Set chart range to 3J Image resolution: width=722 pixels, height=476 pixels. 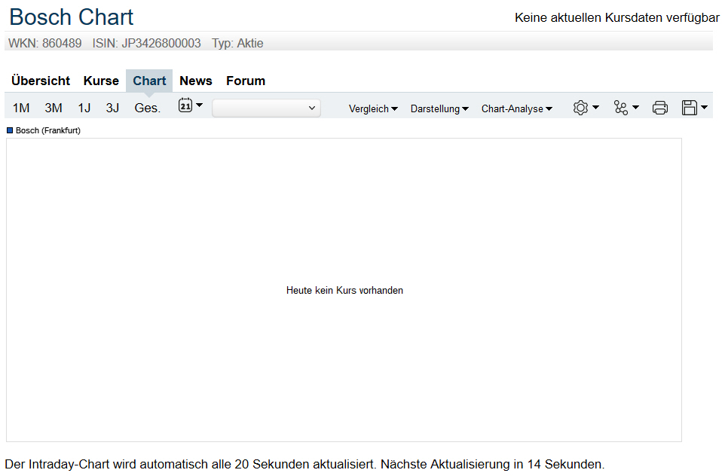pos(112,108)
